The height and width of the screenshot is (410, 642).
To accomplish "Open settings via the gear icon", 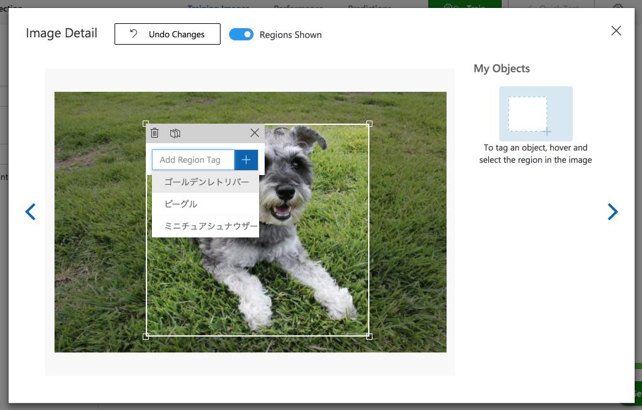I will point(617,7).
